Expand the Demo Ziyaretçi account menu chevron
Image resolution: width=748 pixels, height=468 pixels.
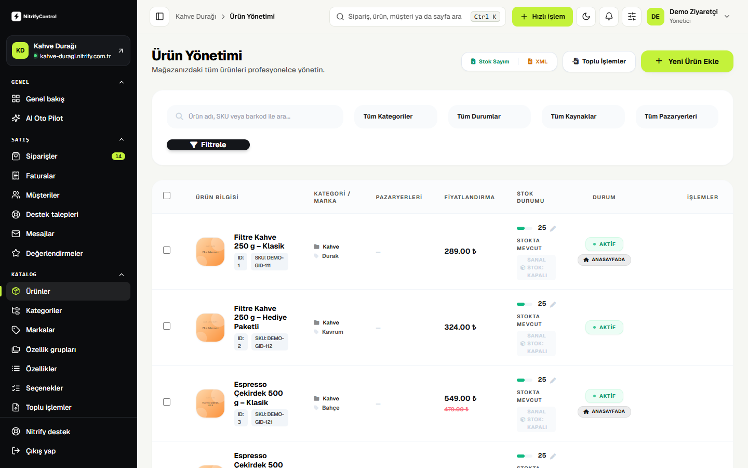click(727, 17)
